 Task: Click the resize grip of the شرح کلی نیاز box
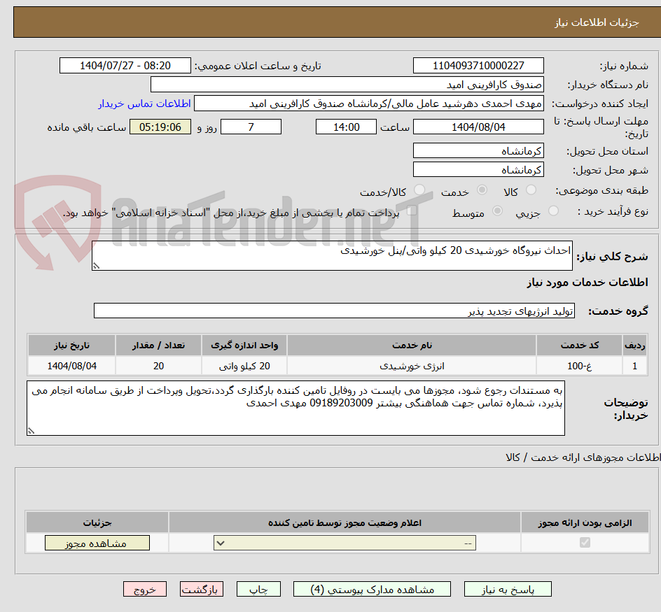[97, 266]
